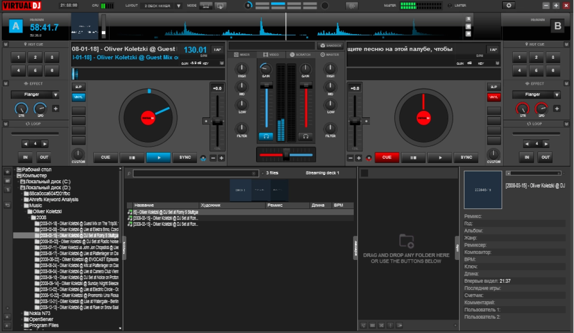Click deck A vinyl disc icon beside SYNC
The width and height of the screenshot is (574, 333).
(x=203, y=158)
